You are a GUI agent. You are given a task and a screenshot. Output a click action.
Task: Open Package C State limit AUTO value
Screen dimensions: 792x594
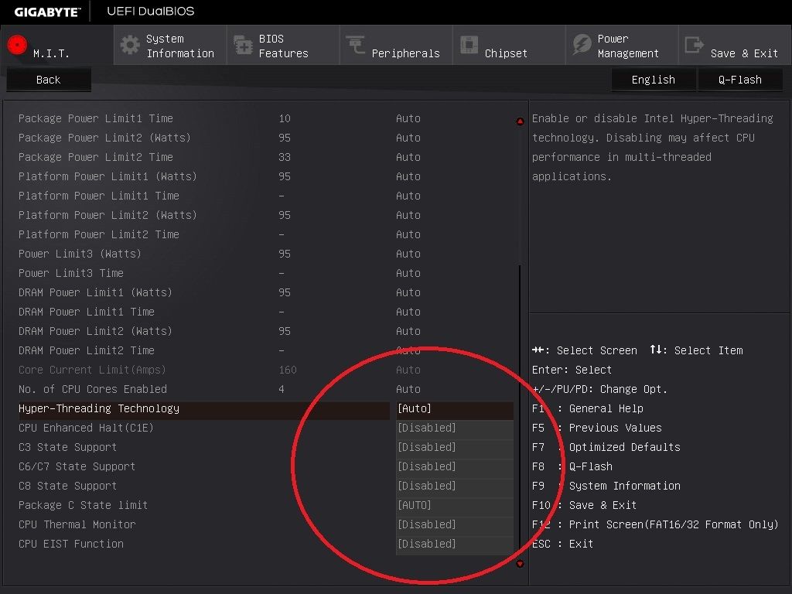point(454,505)
